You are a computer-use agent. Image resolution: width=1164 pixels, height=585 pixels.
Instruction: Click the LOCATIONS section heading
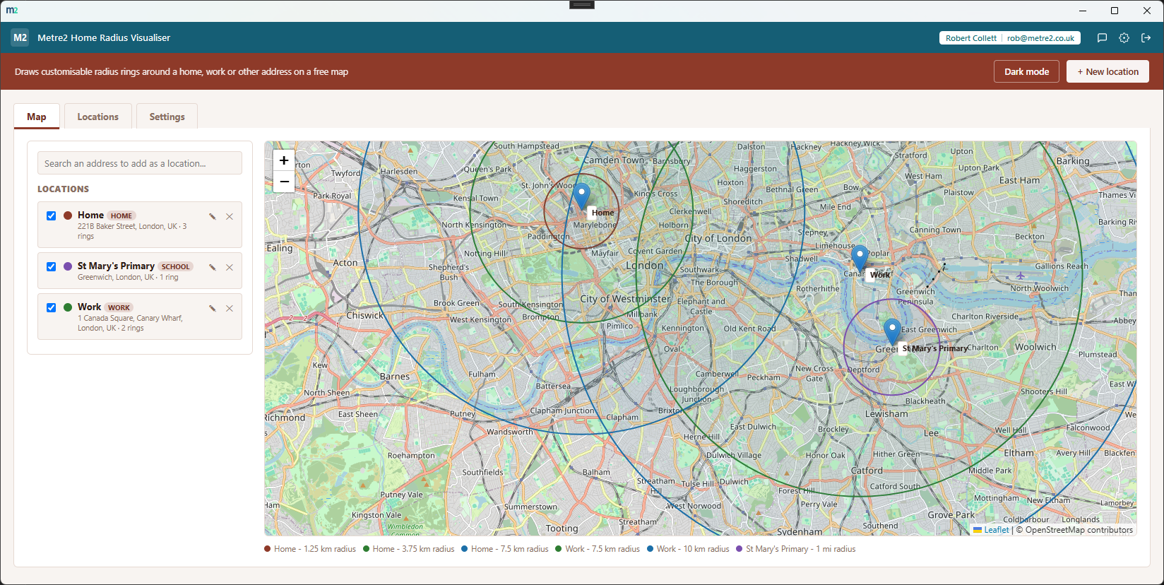pos(64,189)
